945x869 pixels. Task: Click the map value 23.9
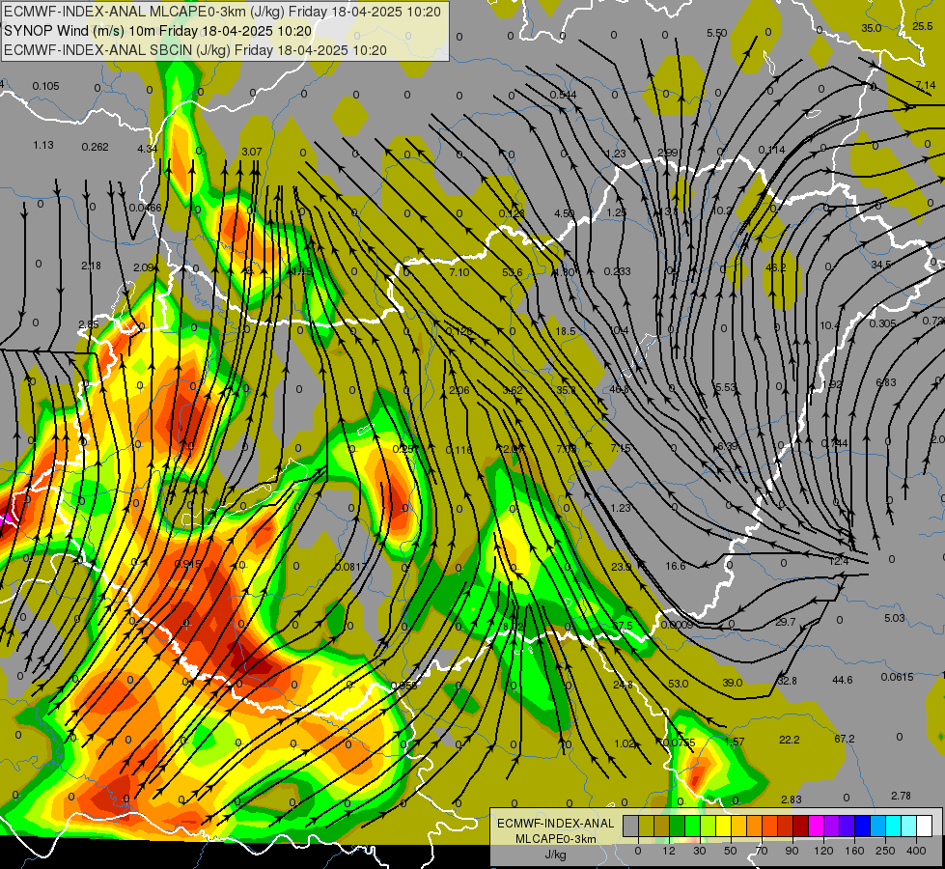622,567
